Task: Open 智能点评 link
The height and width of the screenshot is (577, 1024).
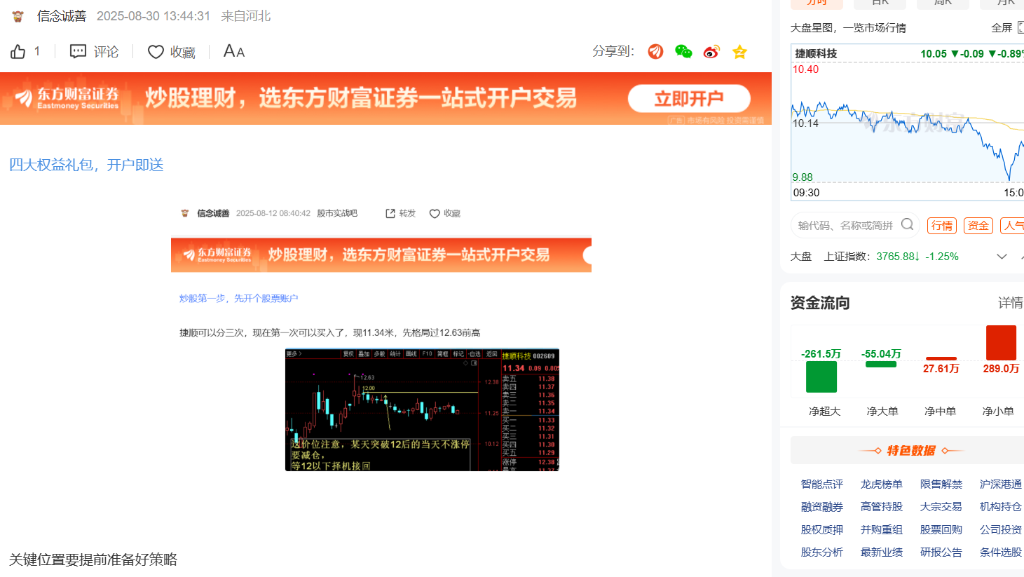Action: pos(822,484)
